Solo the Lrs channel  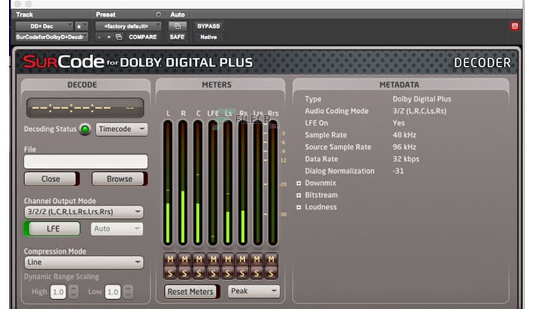pos(257,273)
